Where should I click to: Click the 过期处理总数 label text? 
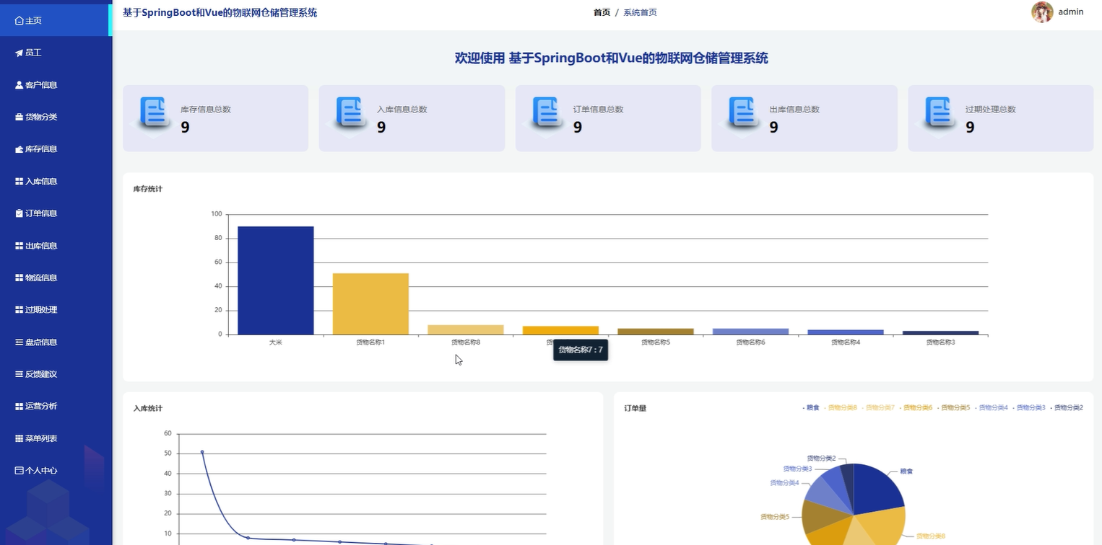(x=991, y=110)
